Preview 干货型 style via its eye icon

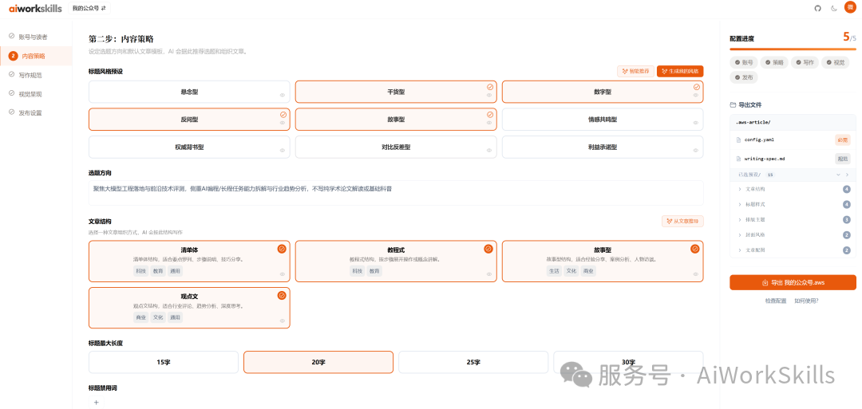coord(489,95)
